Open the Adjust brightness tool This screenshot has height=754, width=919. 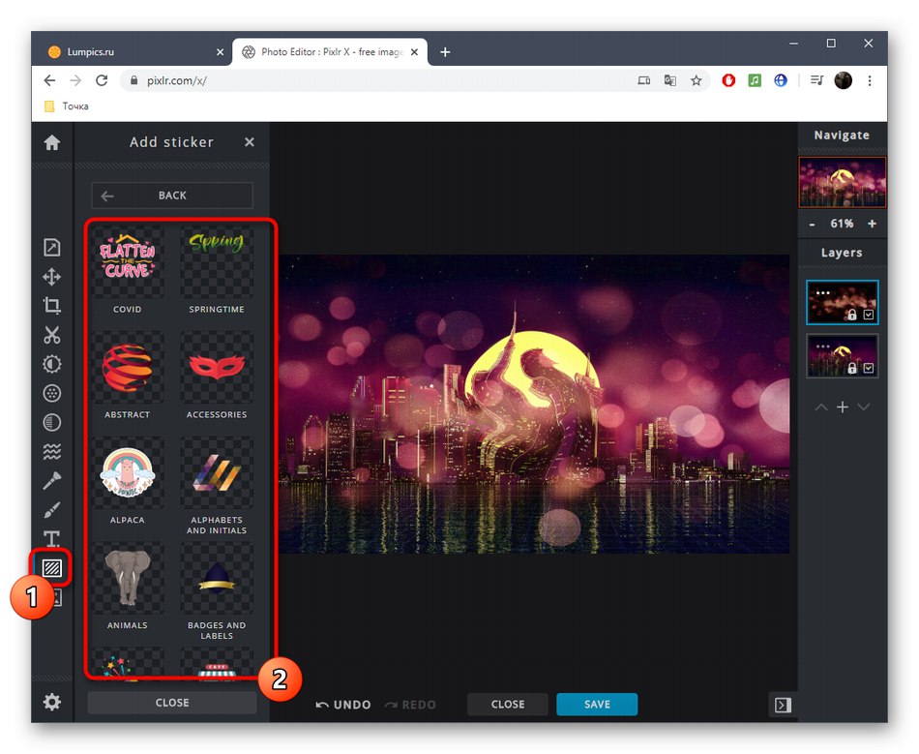pos(51,364)
